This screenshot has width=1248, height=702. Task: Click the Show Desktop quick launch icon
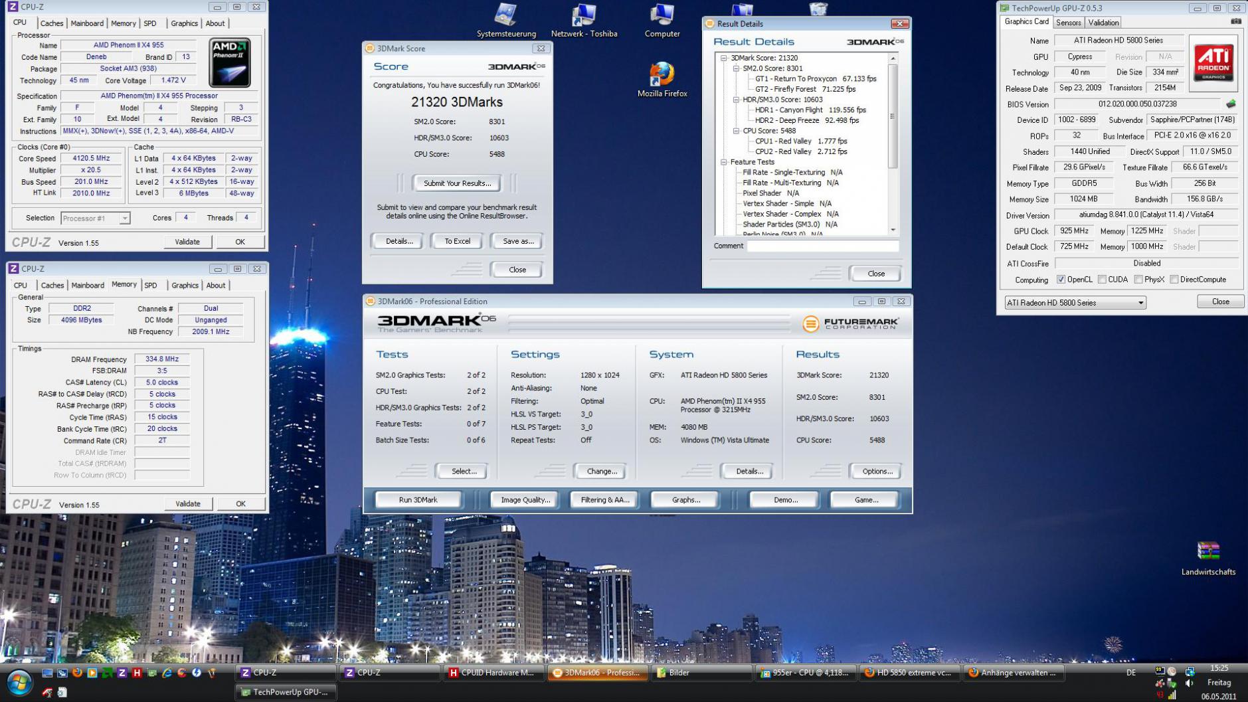pos(47,673)
